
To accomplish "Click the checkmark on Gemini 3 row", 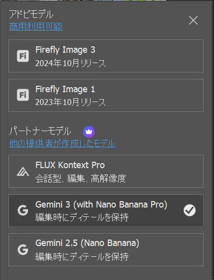I will [189, 210].
